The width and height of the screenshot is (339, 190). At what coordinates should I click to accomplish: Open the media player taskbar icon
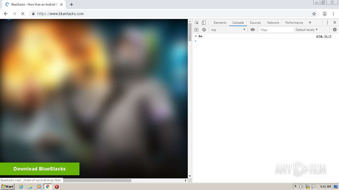coord(39,187)
